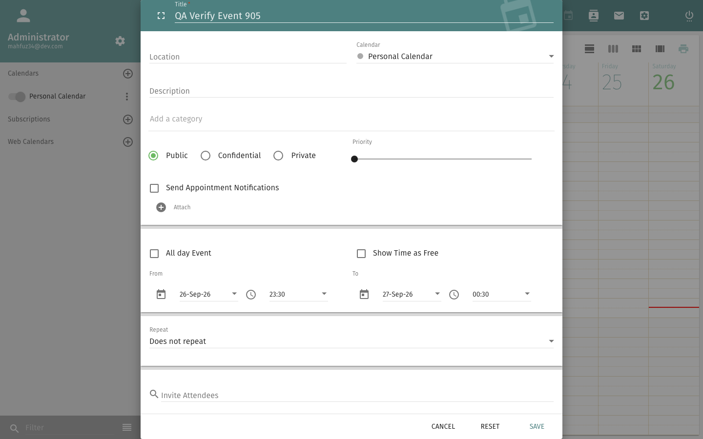Open From time clock icon
The width and height of the screenshot is (703, 439).
pos(251,294)
